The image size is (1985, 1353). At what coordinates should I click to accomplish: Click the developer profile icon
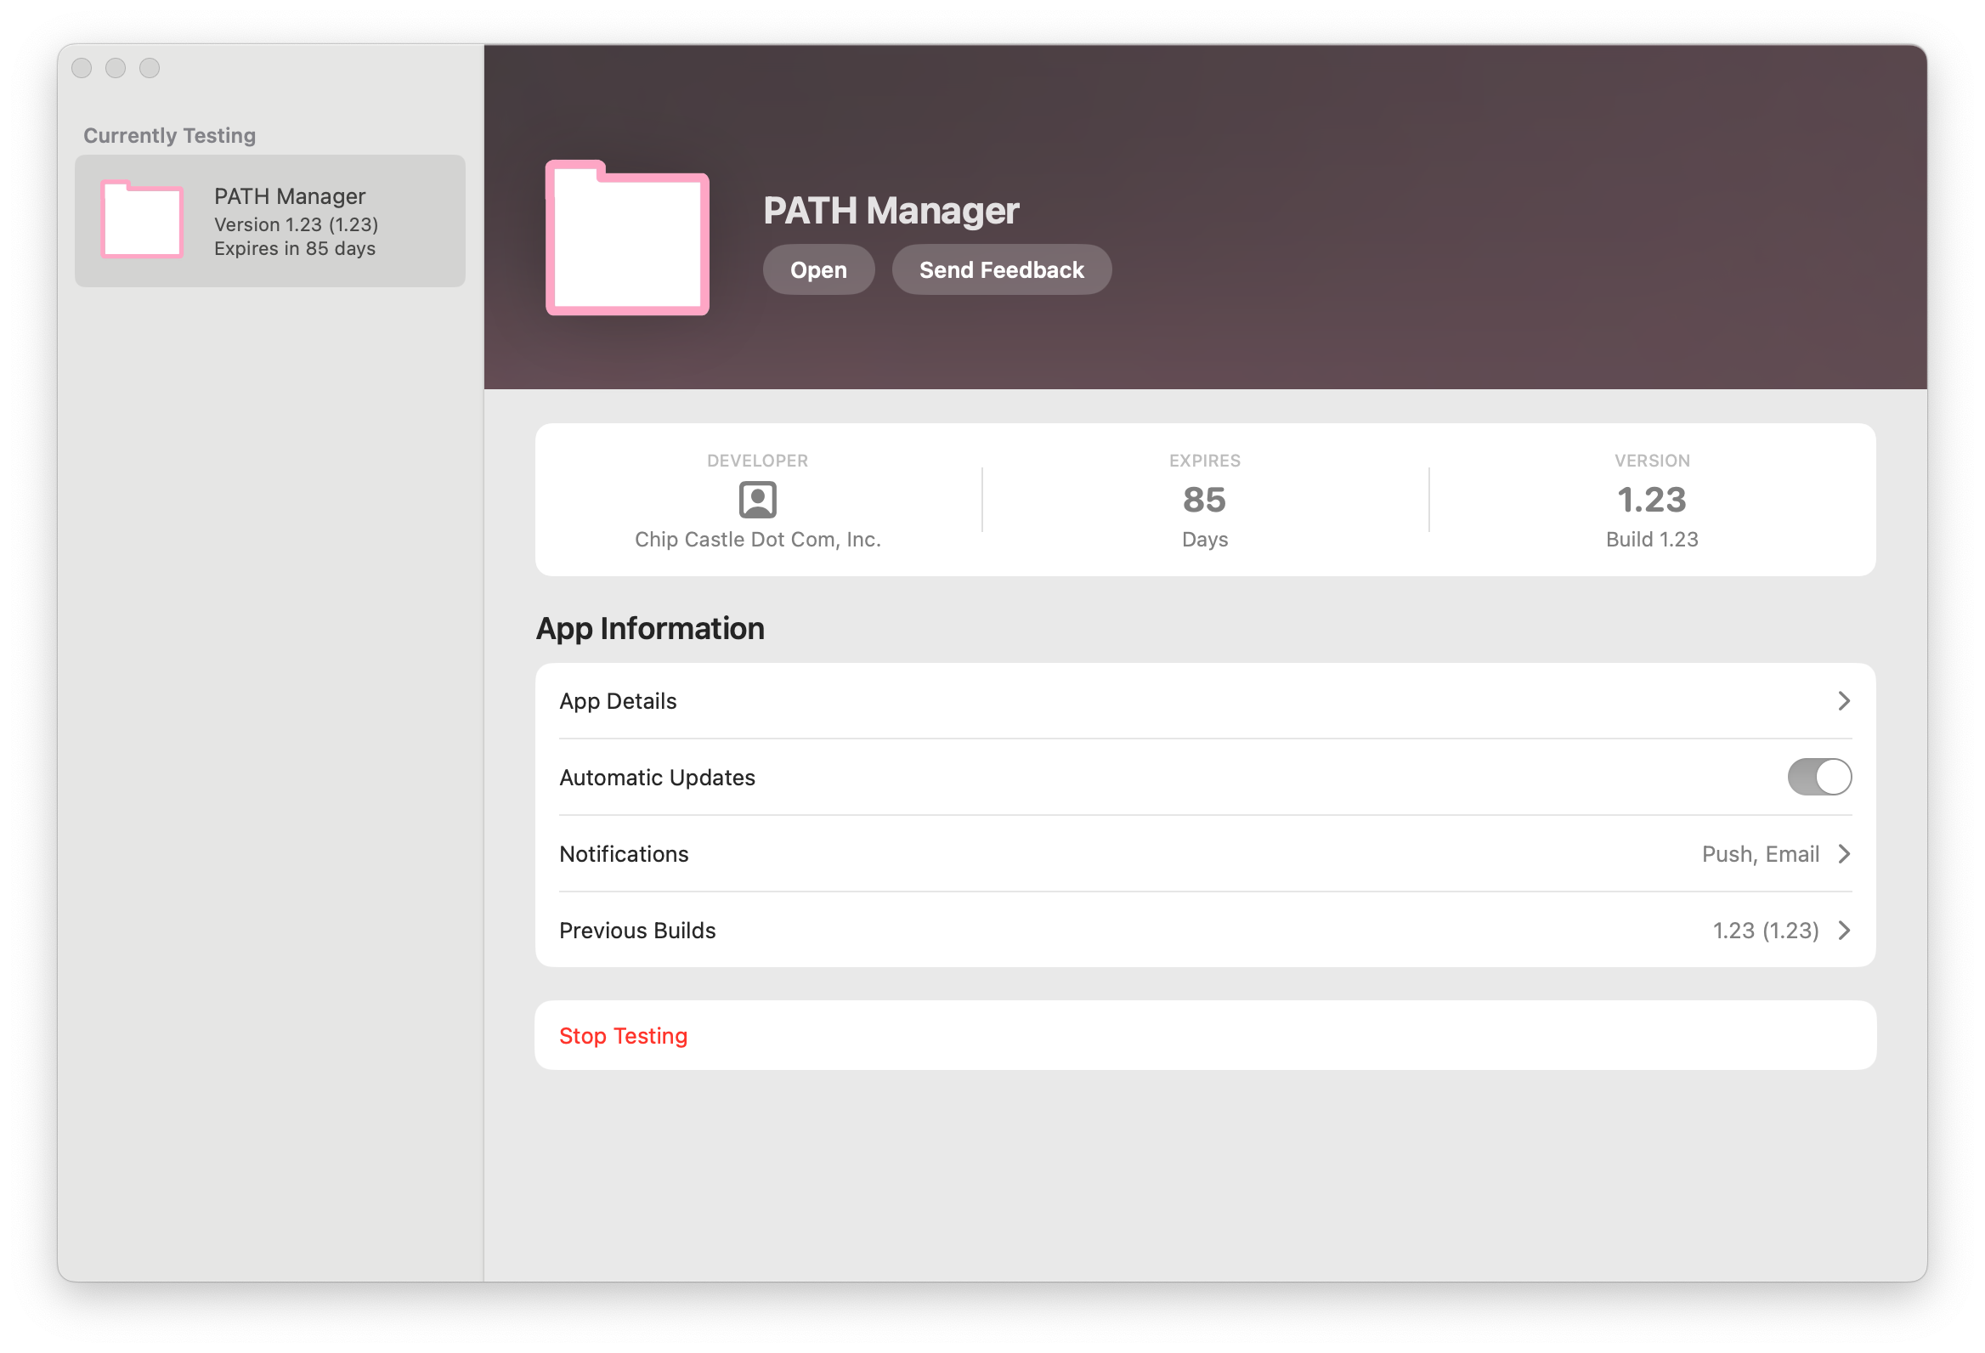(757, 500)
